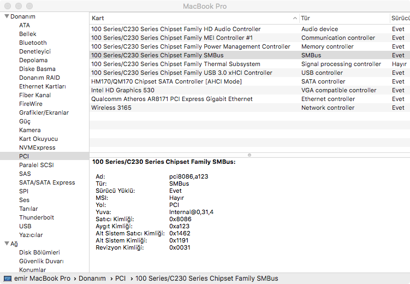This screenshot has width=410, height=284.
Task: Click Donanım in the bottom path bar
Action: pos(92,279)
